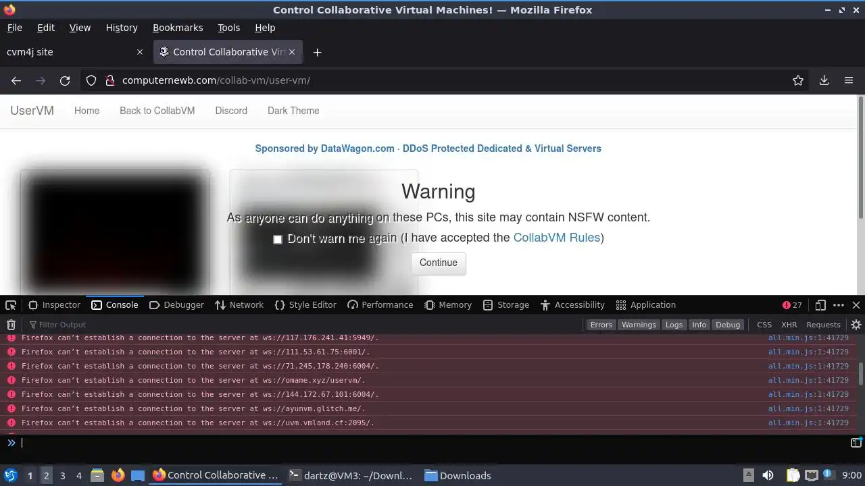The width and height of the screenshot is (865, 486).
Task: Expand hidden system tray icons arrow
Action: click(748, 475)
